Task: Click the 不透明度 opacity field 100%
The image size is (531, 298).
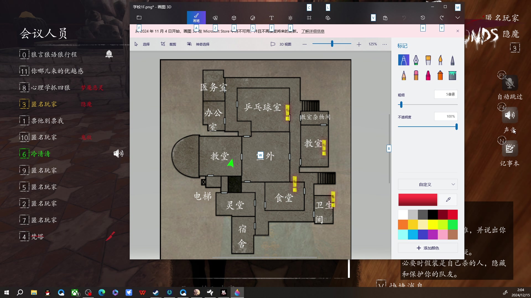Action: (x=446, y=116)
